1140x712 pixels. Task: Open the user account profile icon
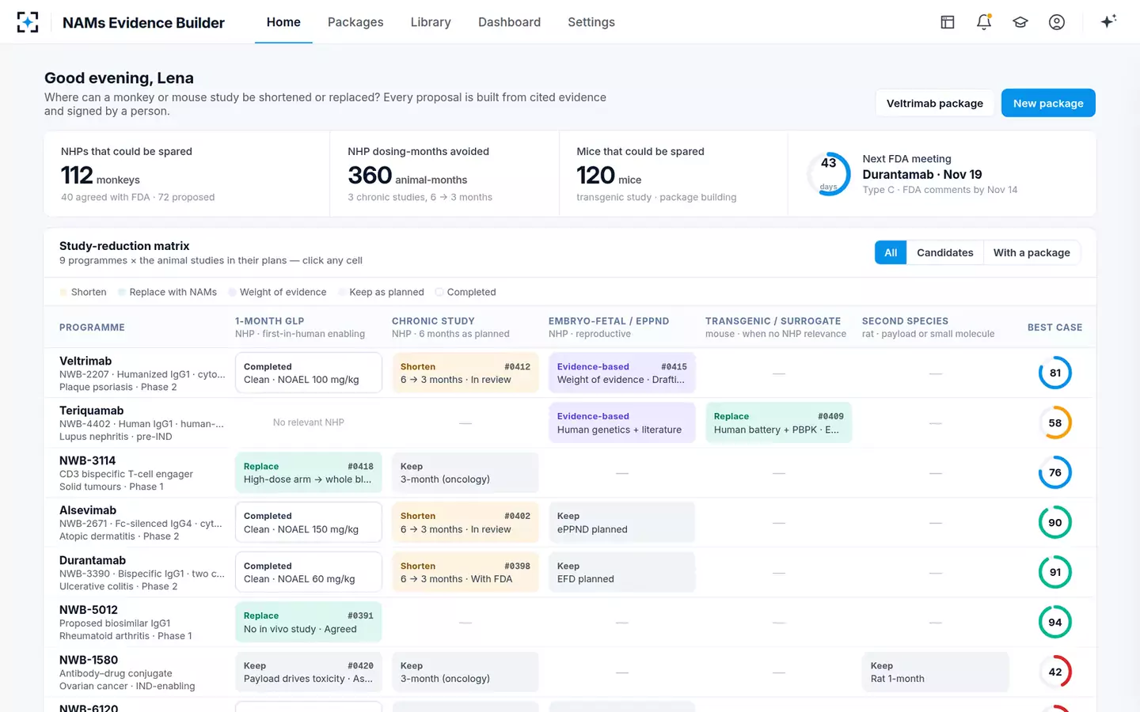tap(1057, 22)
